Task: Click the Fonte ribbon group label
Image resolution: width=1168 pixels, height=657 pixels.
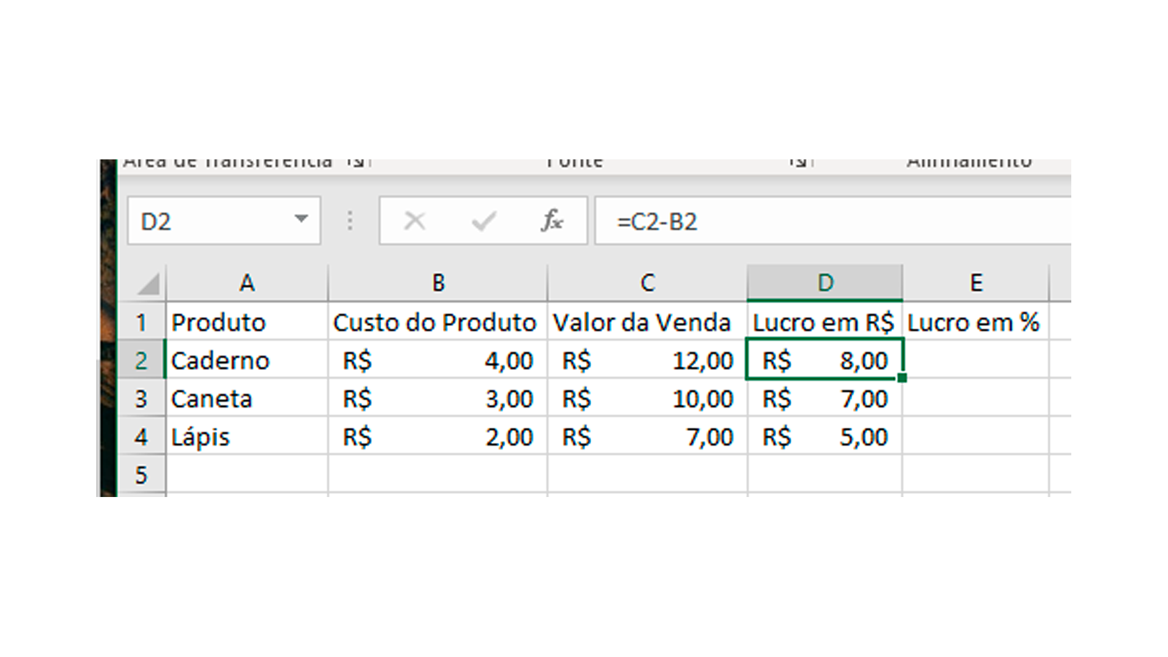Action: [x=574, y=159]
